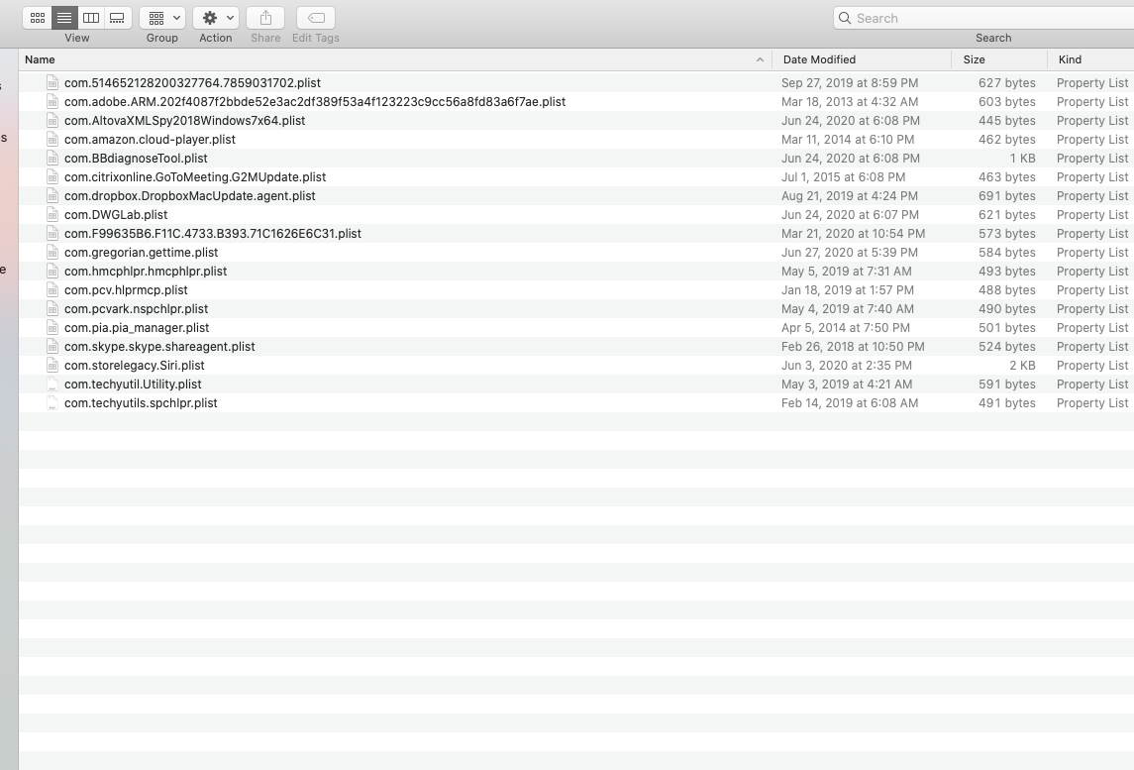1134x770 pixels.
Task: Select com.pia.pia_manager.plist name
Action: tap(137, 327)
